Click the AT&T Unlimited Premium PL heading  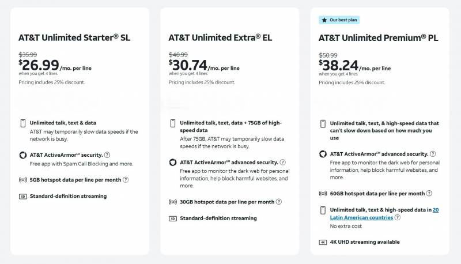379,37
